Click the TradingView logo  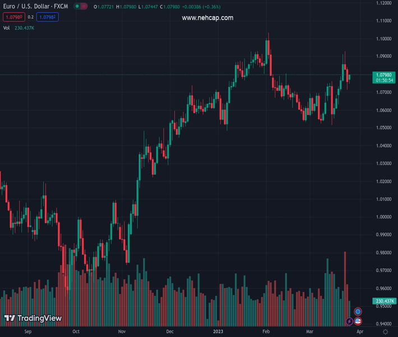(x=33, y=318)
